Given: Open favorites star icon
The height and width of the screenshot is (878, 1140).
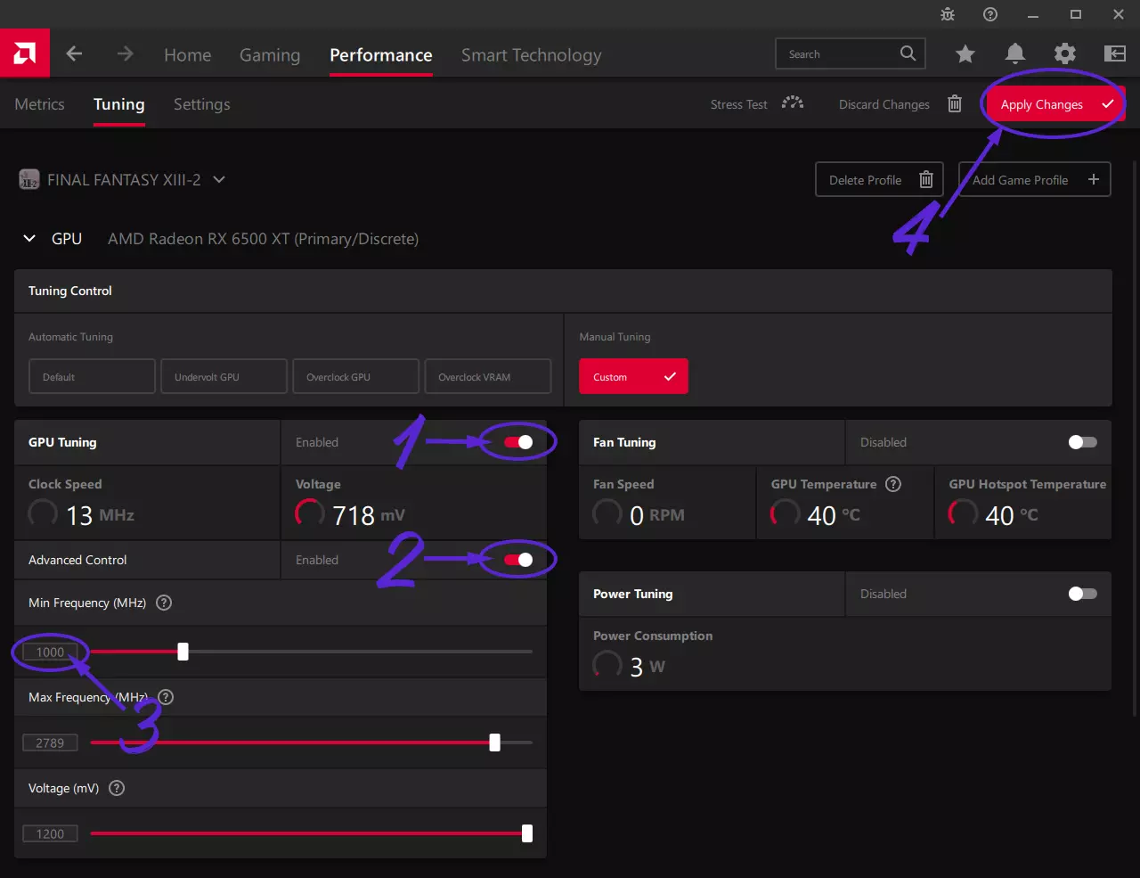Looking at the screenshot, I should [965, 54].
